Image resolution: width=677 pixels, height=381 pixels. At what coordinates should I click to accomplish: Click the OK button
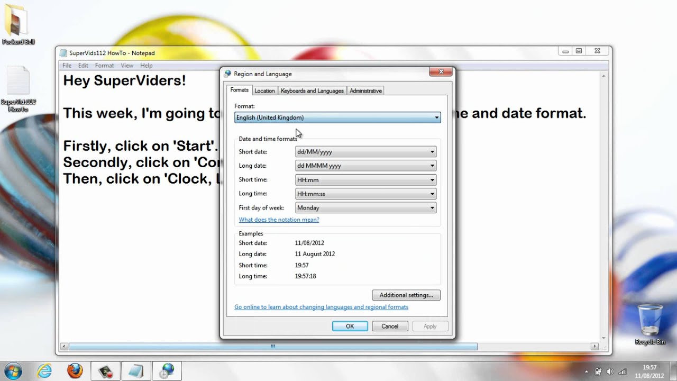(350, 326)
